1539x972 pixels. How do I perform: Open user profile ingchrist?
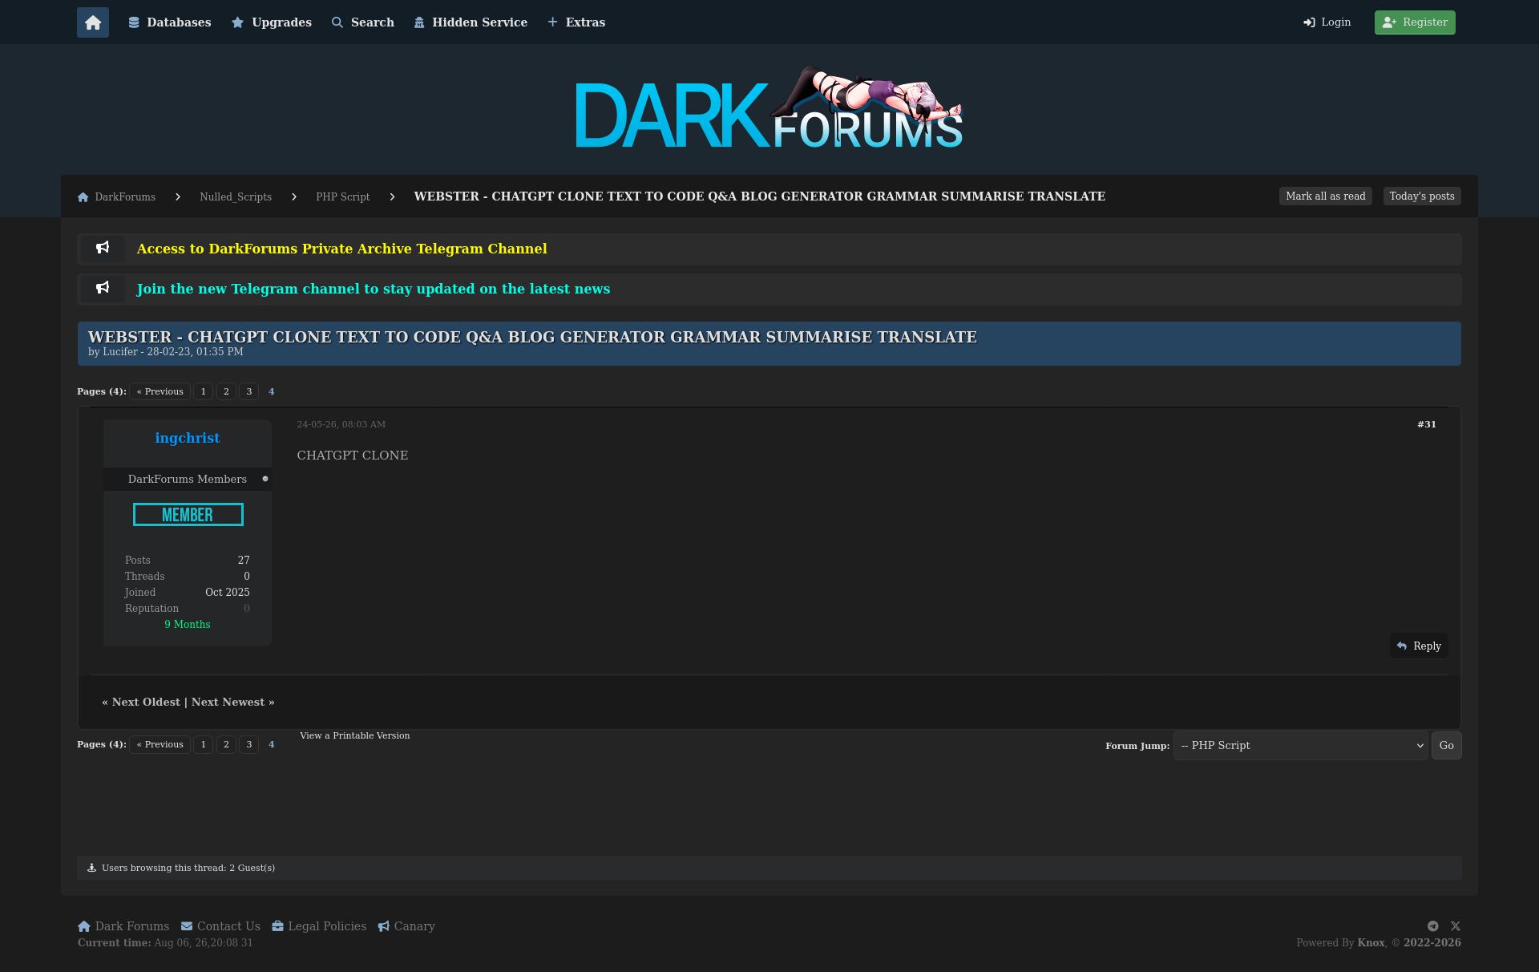point(188,438)
